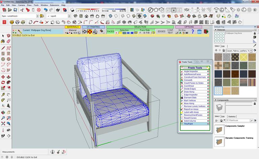This screenshot has width=259, height=159.
Task: Open the material library dropdown
Action: [251, 51]
